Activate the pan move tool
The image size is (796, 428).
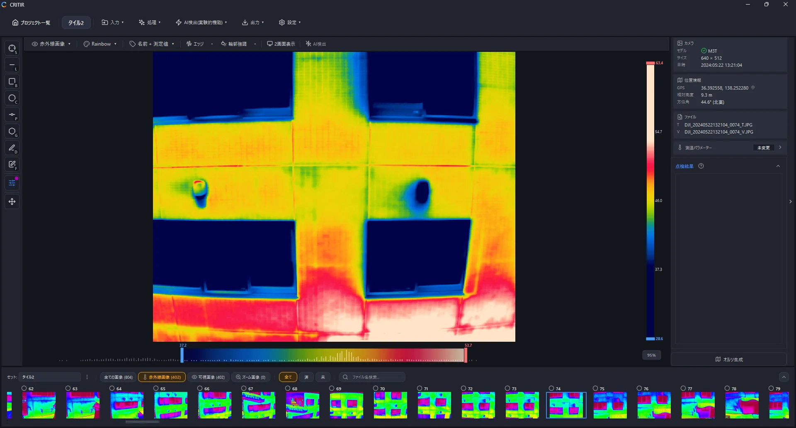(x=12, y=202)
